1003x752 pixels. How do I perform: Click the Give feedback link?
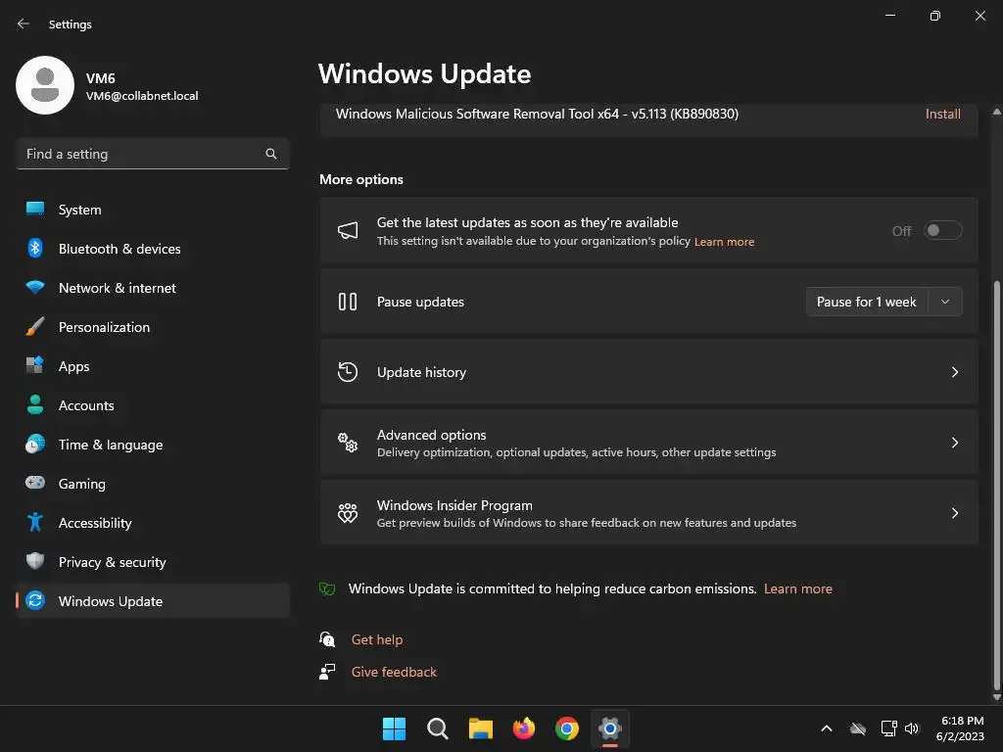(x=394, y=672)
